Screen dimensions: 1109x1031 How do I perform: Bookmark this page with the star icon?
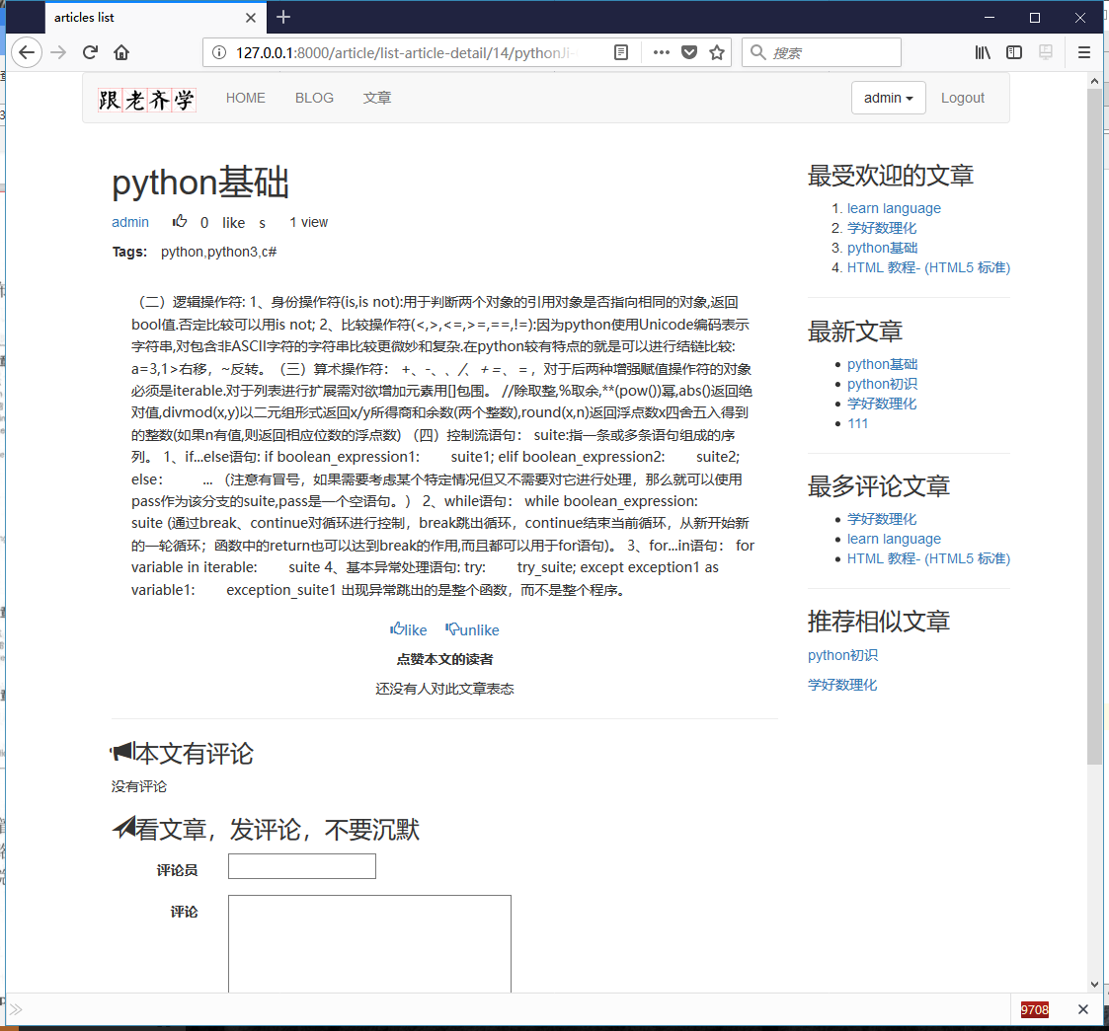[717, 53]
